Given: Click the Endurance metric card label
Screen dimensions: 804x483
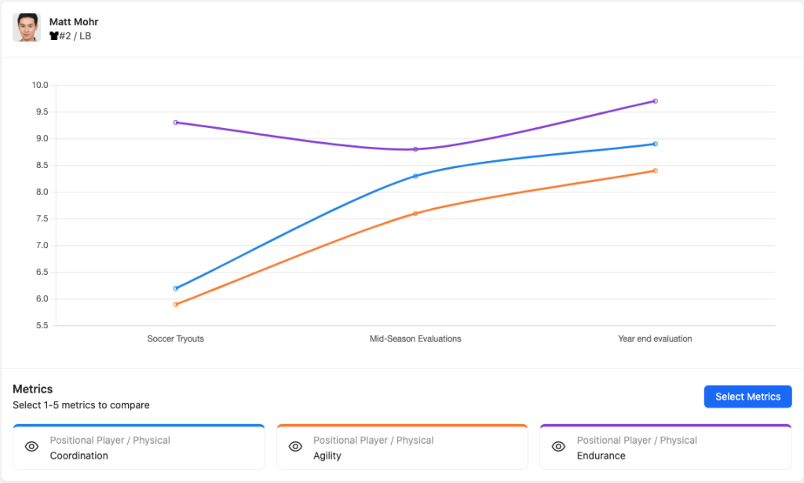Looking at the screenshot, I should (x=601, y=456).
